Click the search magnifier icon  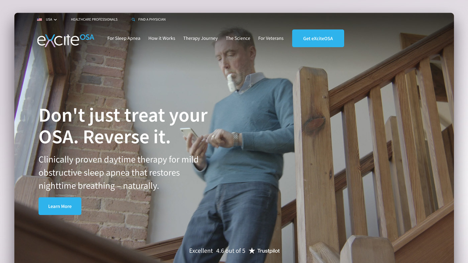point(133,20)
